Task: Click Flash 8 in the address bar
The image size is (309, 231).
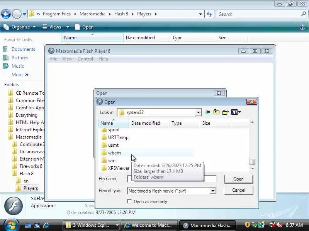Action: pyautogui.click(x=121, y=14)
